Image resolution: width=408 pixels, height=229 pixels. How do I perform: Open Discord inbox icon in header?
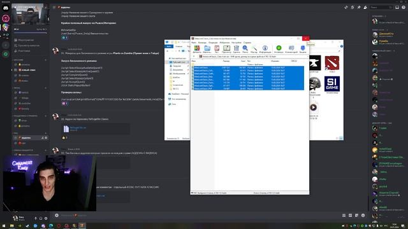coord(397,7)
